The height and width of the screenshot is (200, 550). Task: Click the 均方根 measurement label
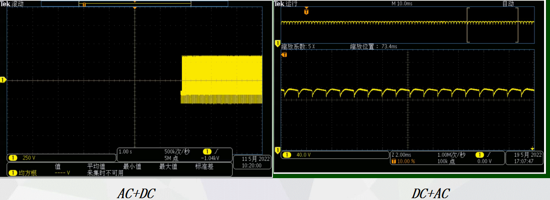tap(28, 173)
